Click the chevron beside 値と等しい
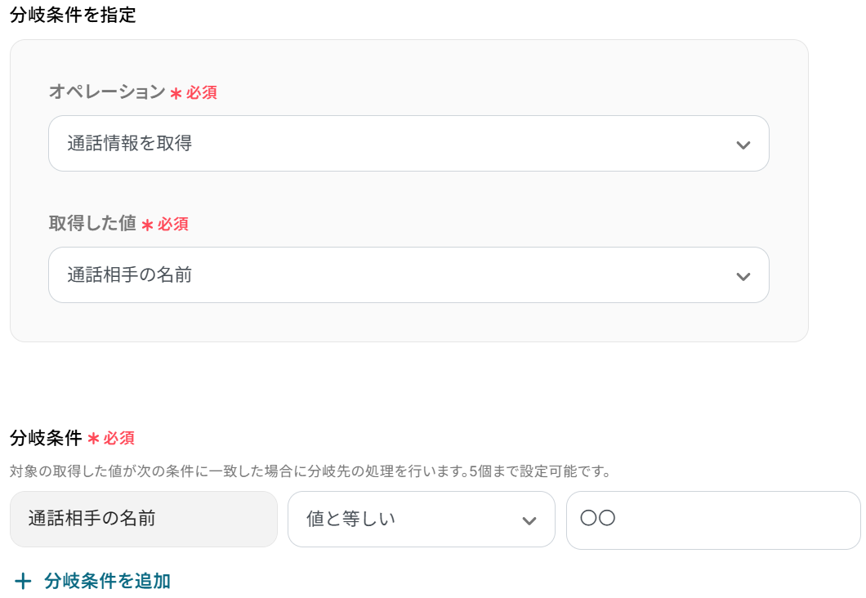 pos(529,520)
